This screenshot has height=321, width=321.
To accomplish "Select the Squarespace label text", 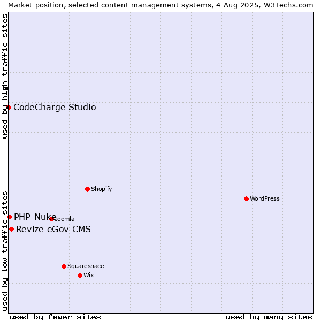I will tap(86, 266).
